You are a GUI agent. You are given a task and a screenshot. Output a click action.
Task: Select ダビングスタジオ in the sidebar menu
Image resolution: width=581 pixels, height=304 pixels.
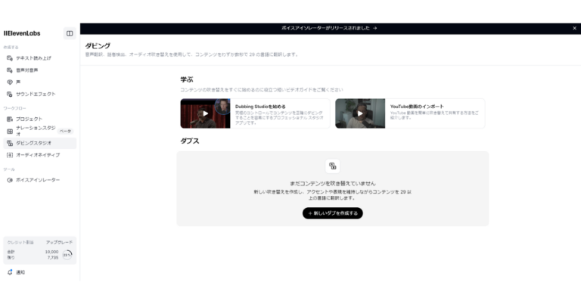pos(34,143)
